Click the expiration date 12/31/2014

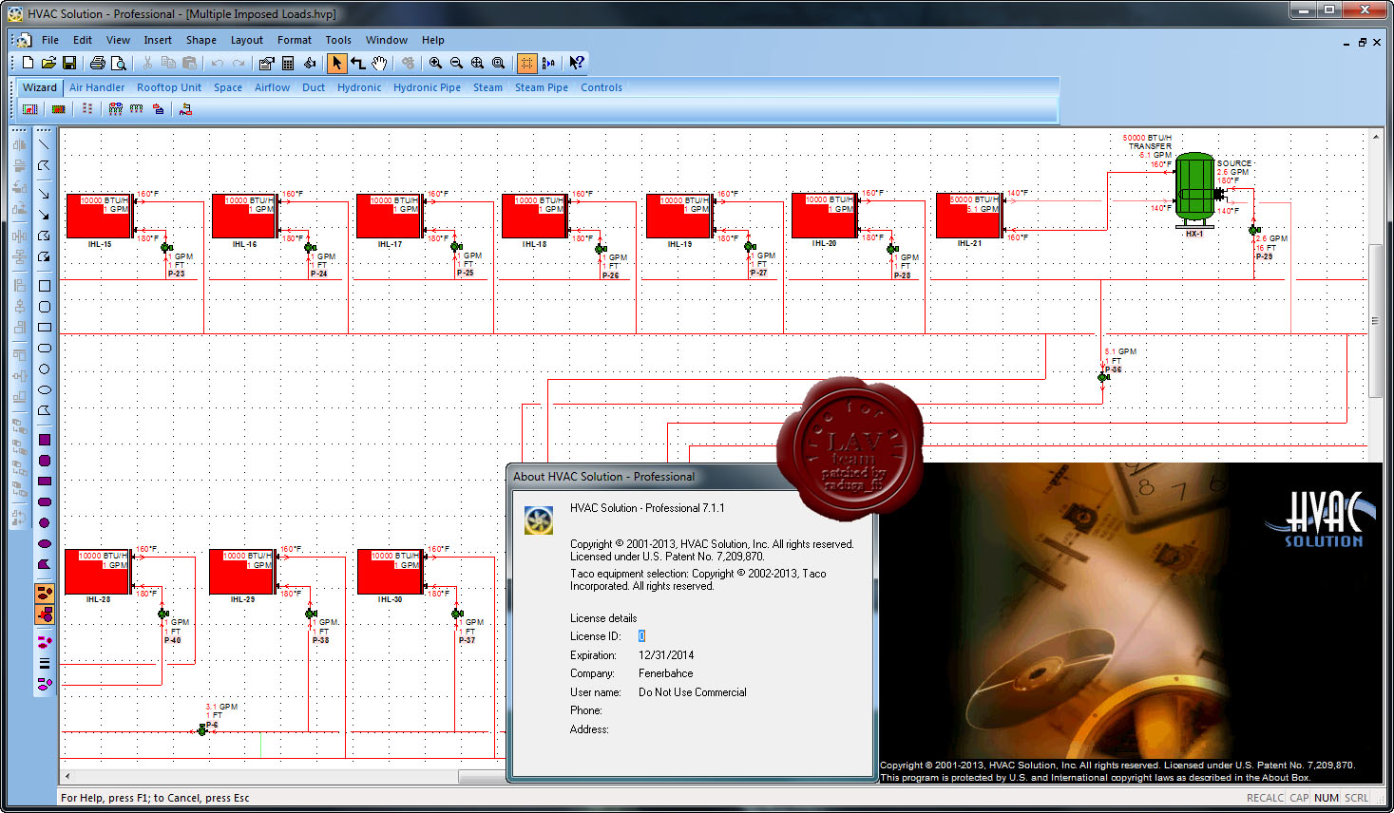pyautogui.click(x=666, y=655)
